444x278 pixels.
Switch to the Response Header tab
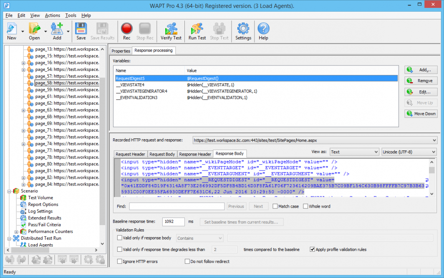(195, 154)
